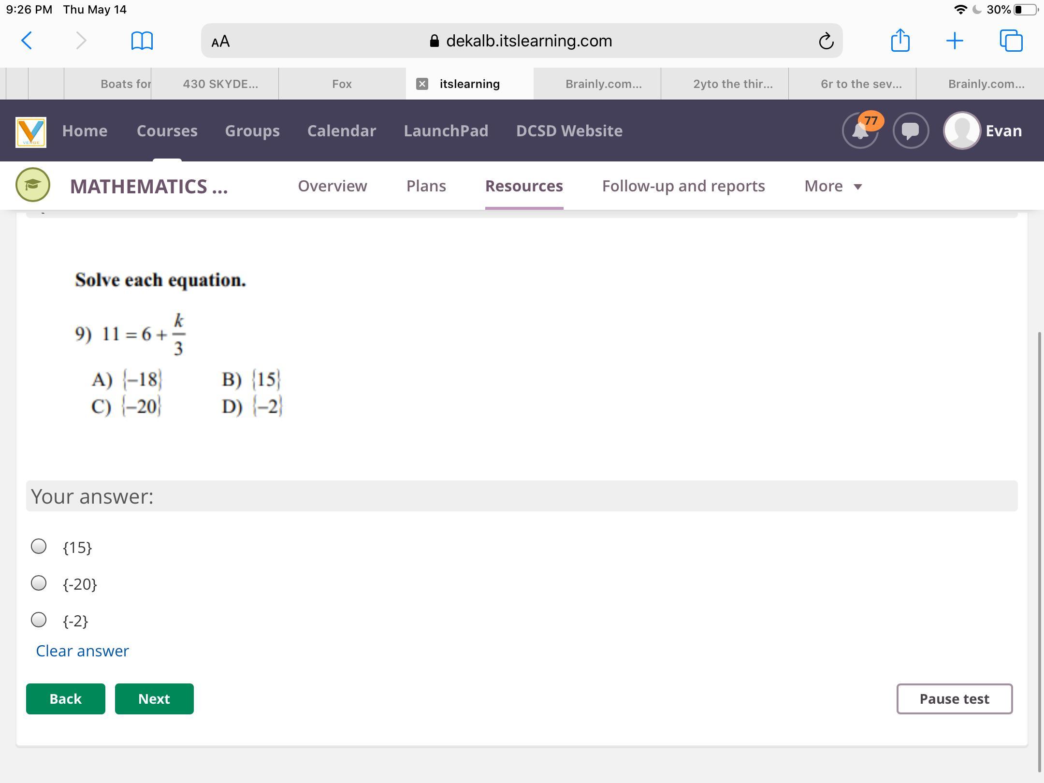Add new tab with plus icon

coord(955,41)
